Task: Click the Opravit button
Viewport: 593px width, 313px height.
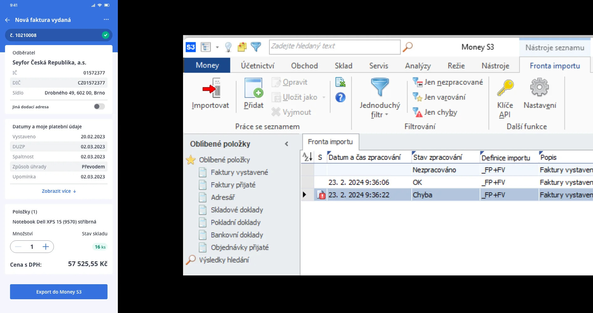Action: (x=290, y=82)
